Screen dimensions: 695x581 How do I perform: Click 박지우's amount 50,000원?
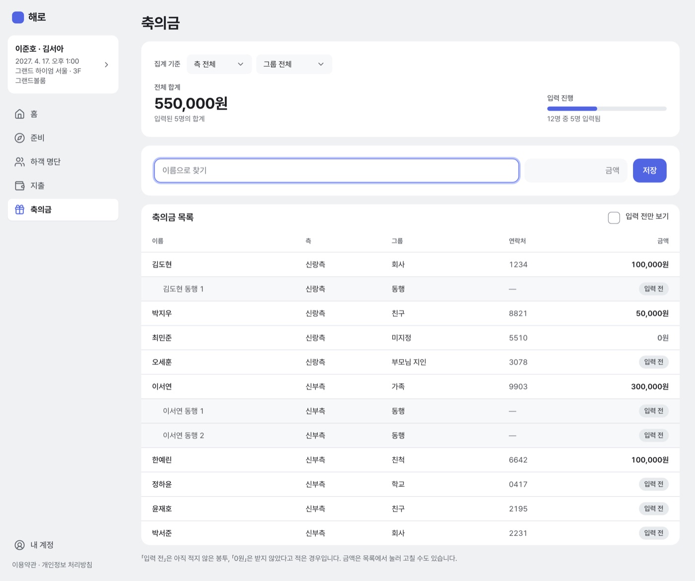point(652,313)
